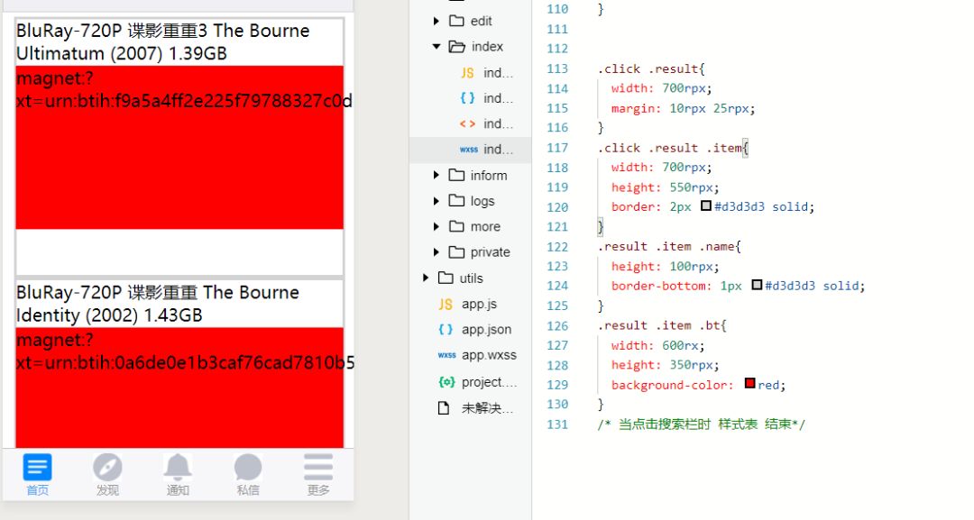Expand the private folder arrow
This screenshot has width=974, height=520.
tap(436, 252)
